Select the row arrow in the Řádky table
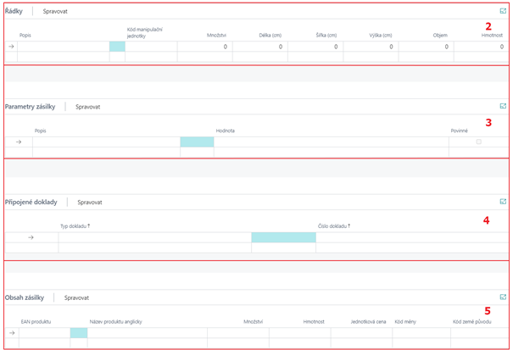Image resolution: width=513 pixels, height=350 pixels. [11, 47]
